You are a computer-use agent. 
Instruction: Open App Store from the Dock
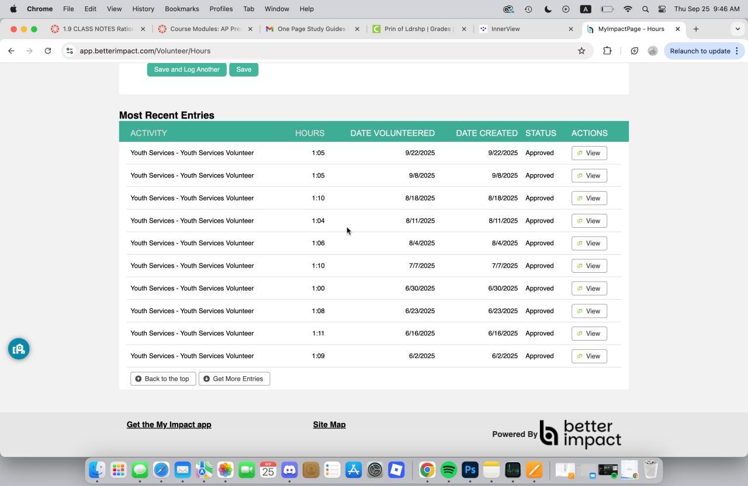[x=354, y=470]
